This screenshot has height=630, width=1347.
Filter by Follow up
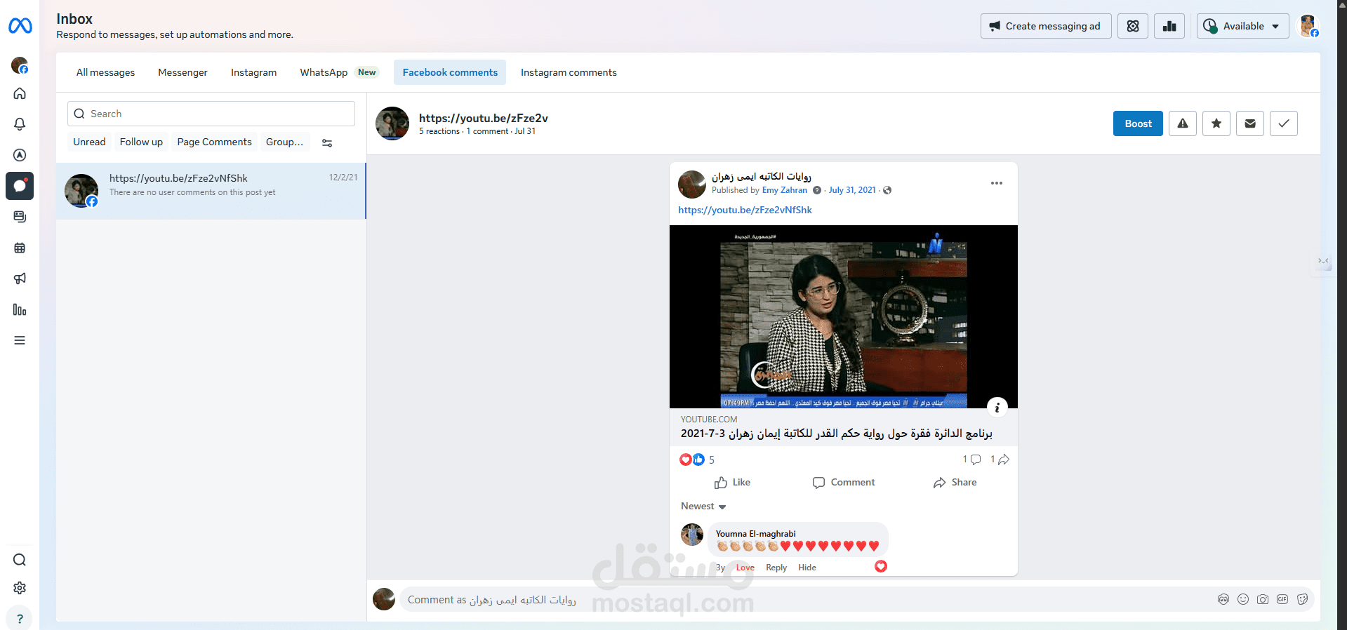(141, 142)
